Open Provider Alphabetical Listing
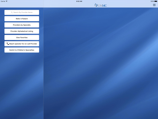Image resolution: width=158 pixels, height=119 pixels. [22, 31]
